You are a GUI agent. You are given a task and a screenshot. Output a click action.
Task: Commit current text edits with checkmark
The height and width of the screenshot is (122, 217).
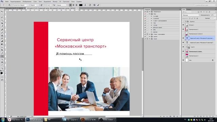[x=98, y=5]
